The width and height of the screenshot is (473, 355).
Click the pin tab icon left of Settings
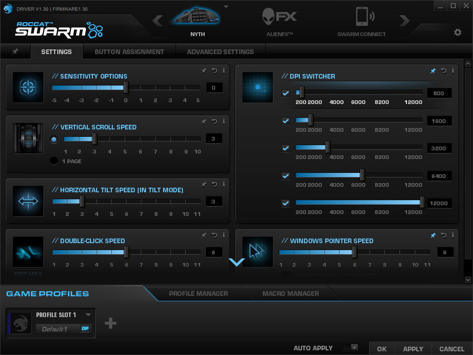point(15,51)
